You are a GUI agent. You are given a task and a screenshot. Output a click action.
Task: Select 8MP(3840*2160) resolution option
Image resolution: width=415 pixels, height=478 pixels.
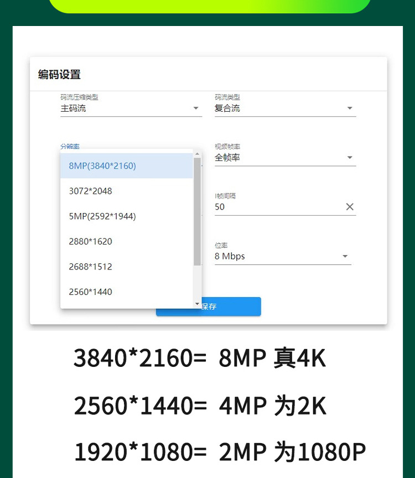(127, 166)
